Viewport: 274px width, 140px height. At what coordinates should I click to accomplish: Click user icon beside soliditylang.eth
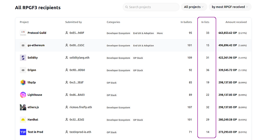[67, 58]
